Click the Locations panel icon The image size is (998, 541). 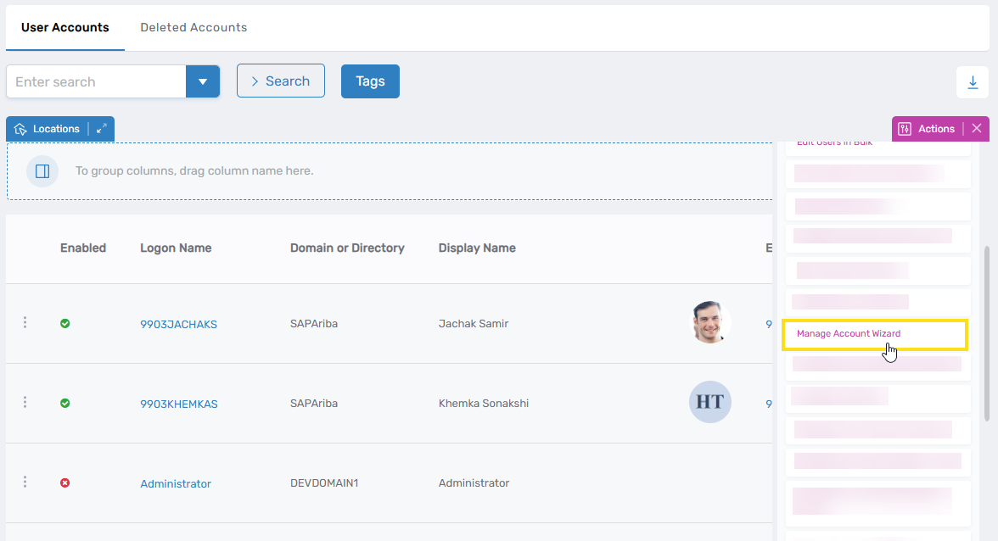pyautogui.click(x=19, y=128)
